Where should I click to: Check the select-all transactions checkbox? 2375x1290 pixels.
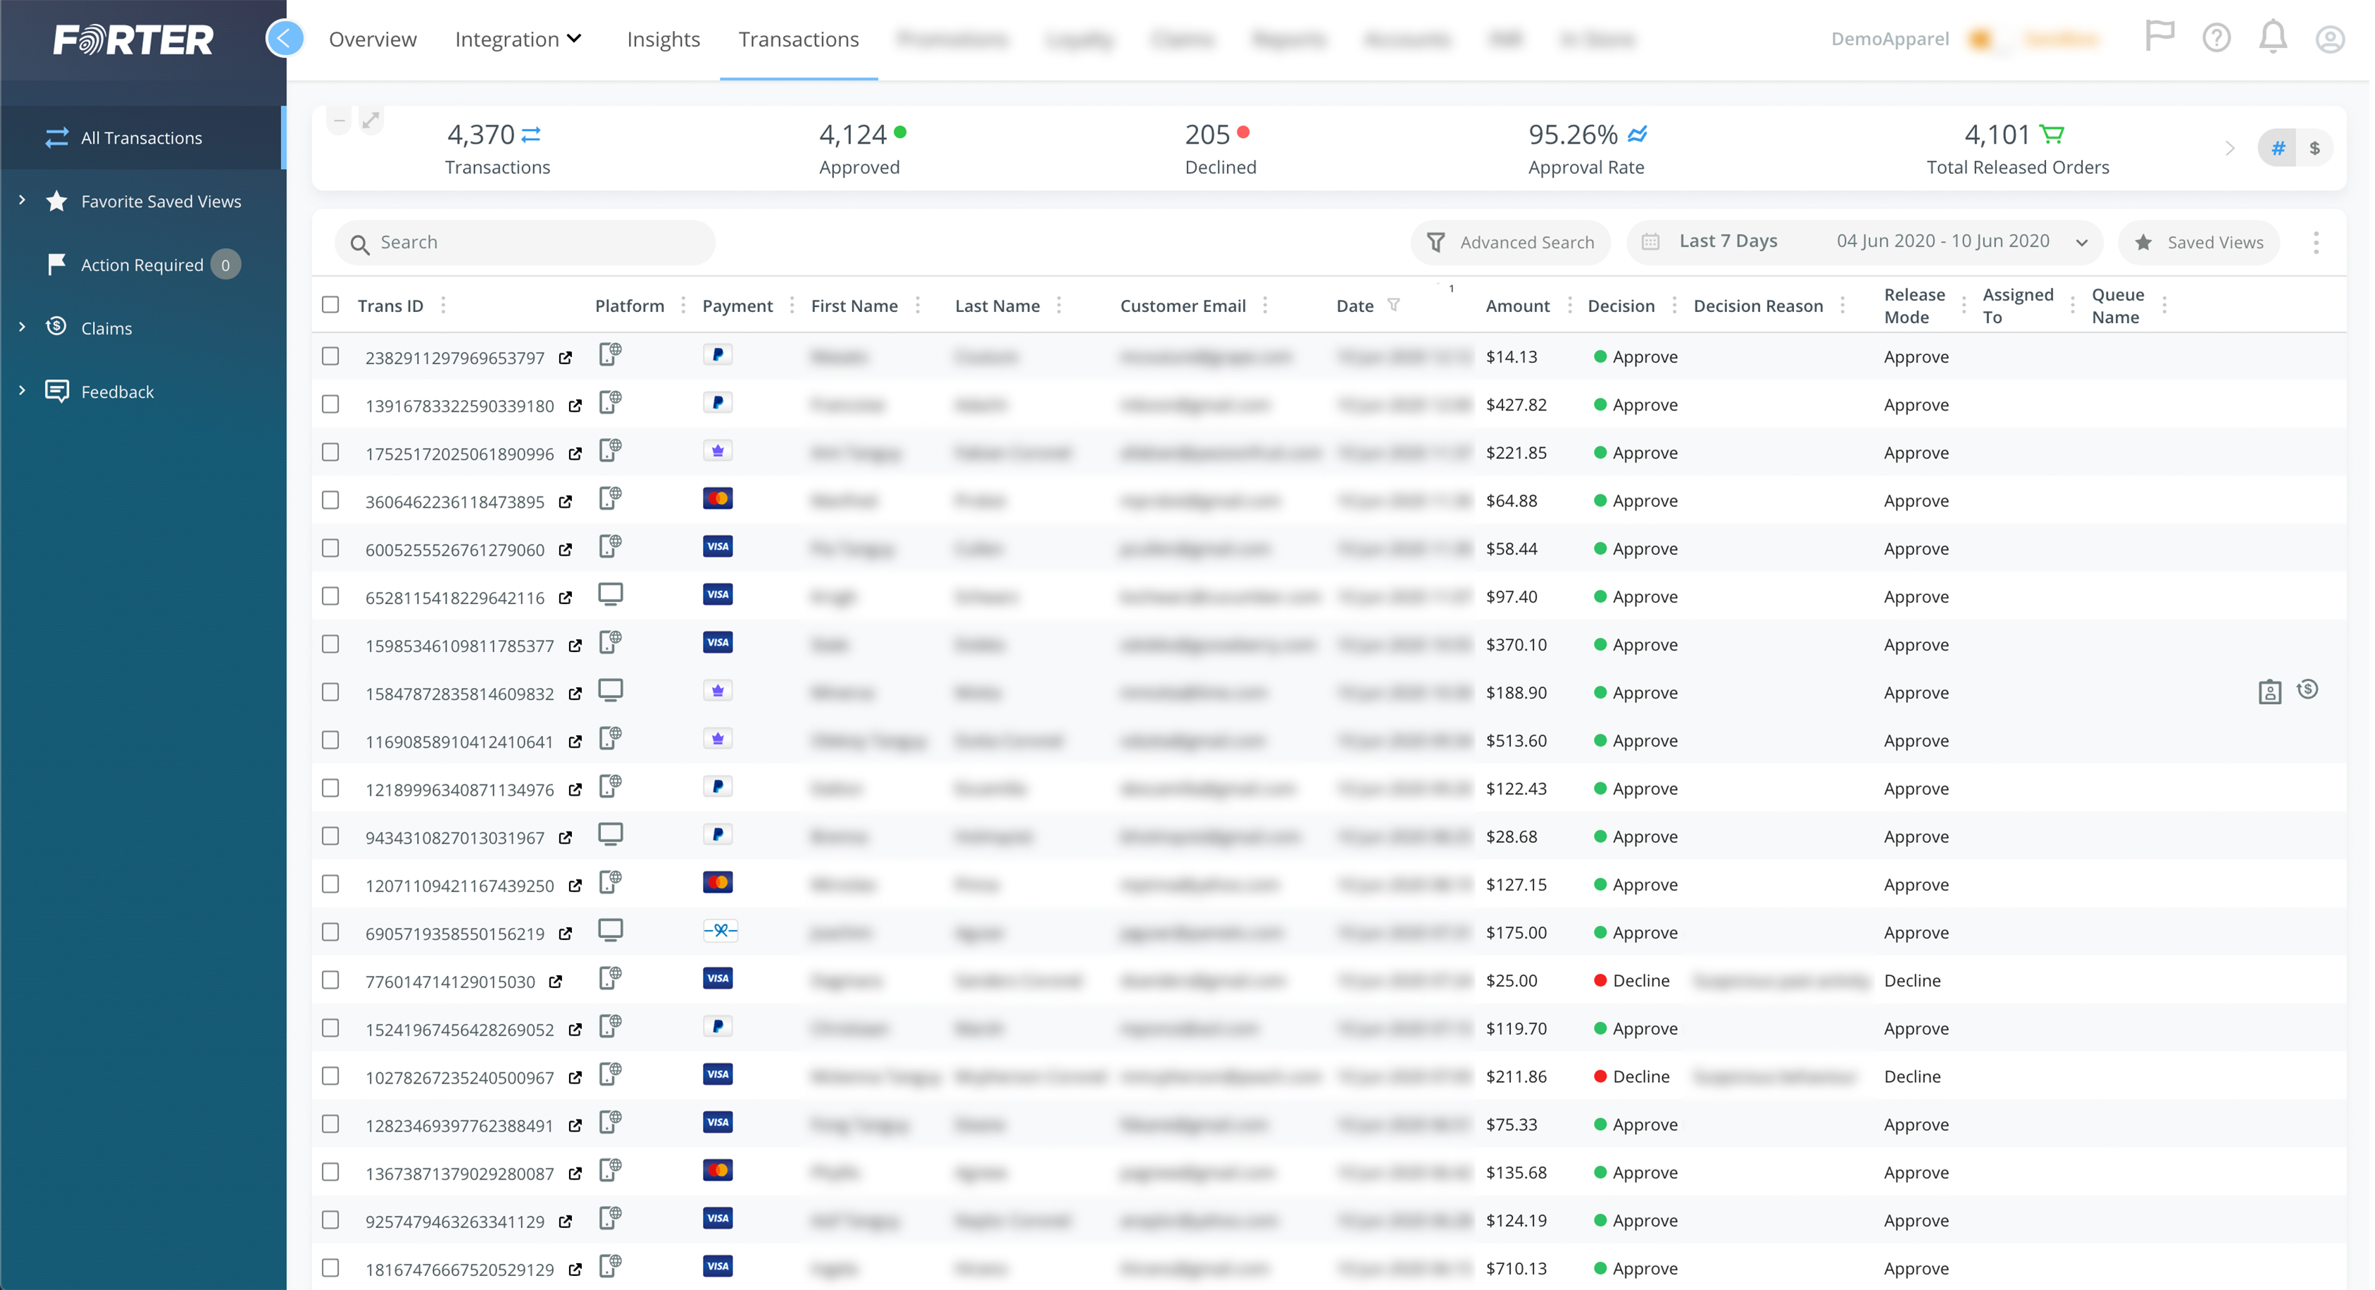(331, 305)
